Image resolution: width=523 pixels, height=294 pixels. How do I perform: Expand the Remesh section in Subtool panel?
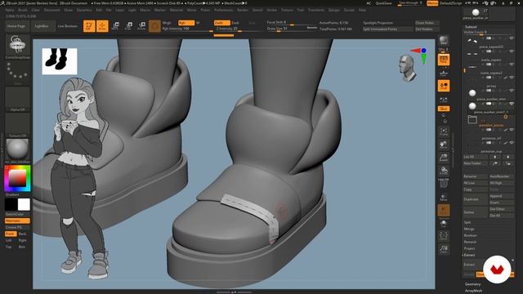470,242
